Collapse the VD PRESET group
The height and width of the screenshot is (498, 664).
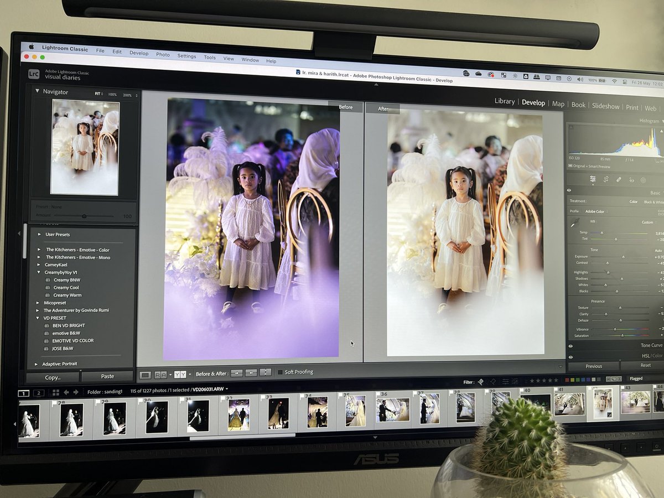[x=38, y=318]
